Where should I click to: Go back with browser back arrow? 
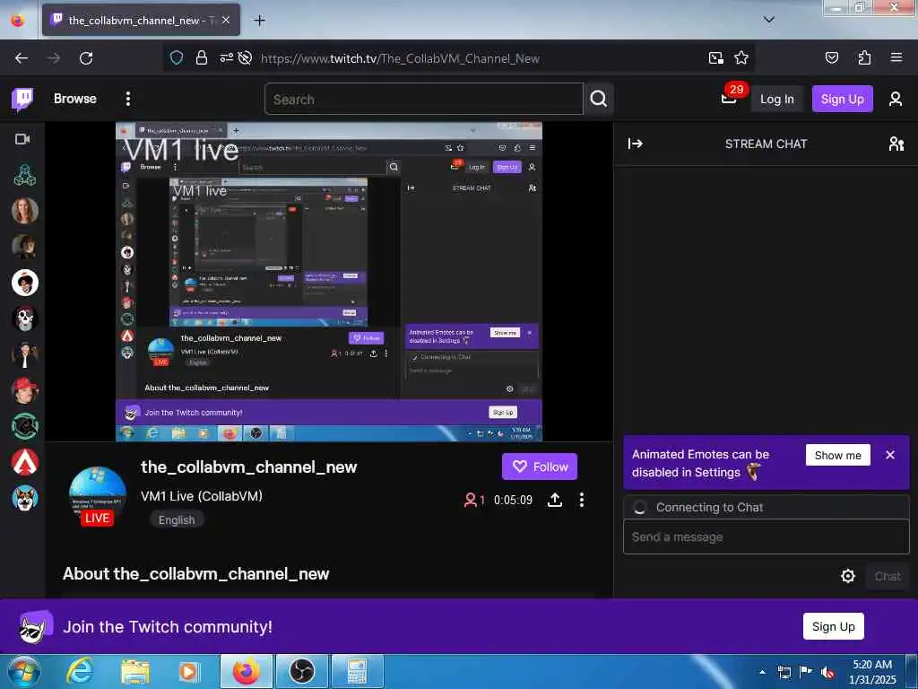click(x=22, y=58)
